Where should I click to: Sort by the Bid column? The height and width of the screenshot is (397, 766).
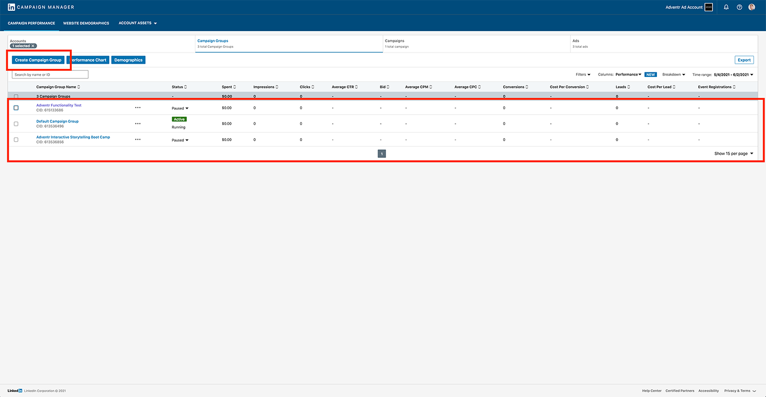[x=385, y=87]
